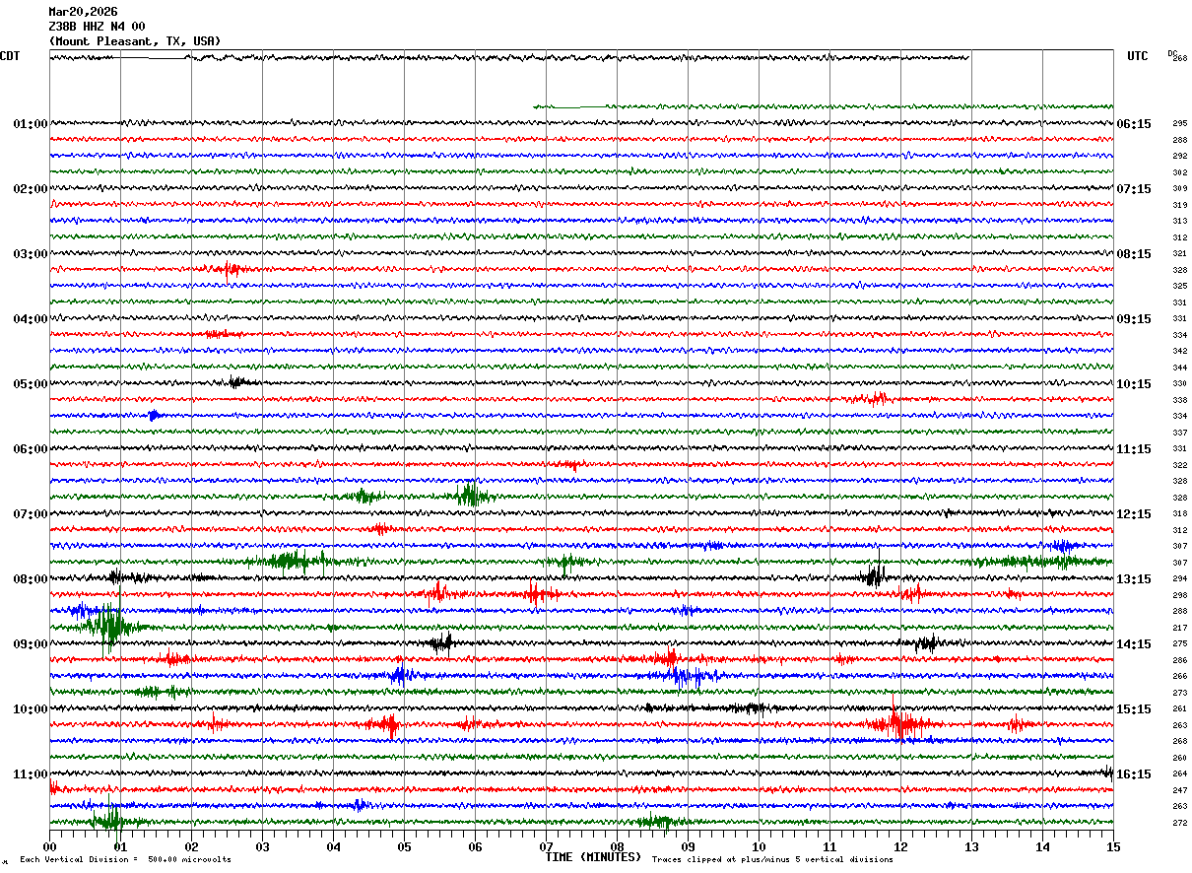This screenshot has height=873, width=1192.
Task: Click the traces clipped footnote text
Action: (772, 860)
